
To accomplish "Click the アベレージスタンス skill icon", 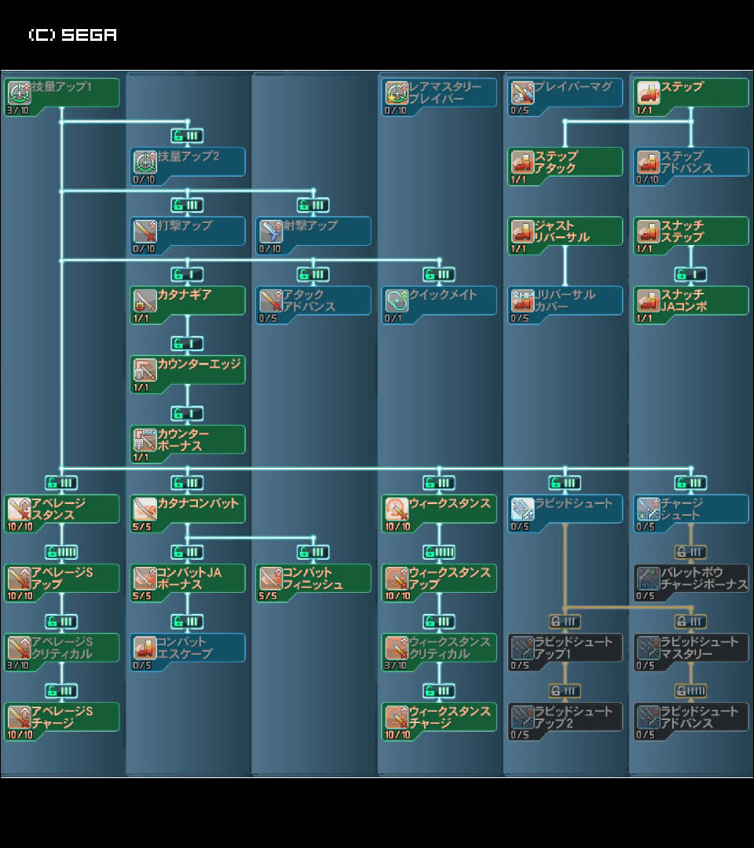I will (19, 509).
